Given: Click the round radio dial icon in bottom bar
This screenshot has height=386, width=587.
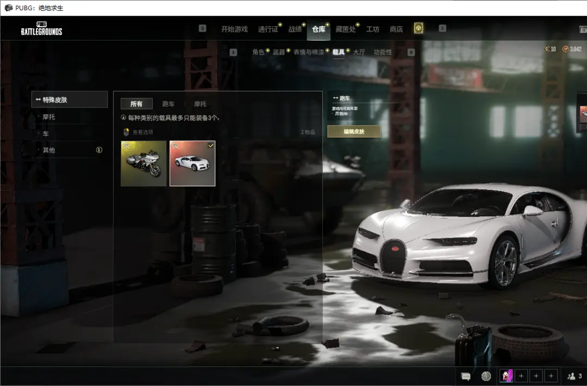Looking at the screenshot, I should pos(486,376).
